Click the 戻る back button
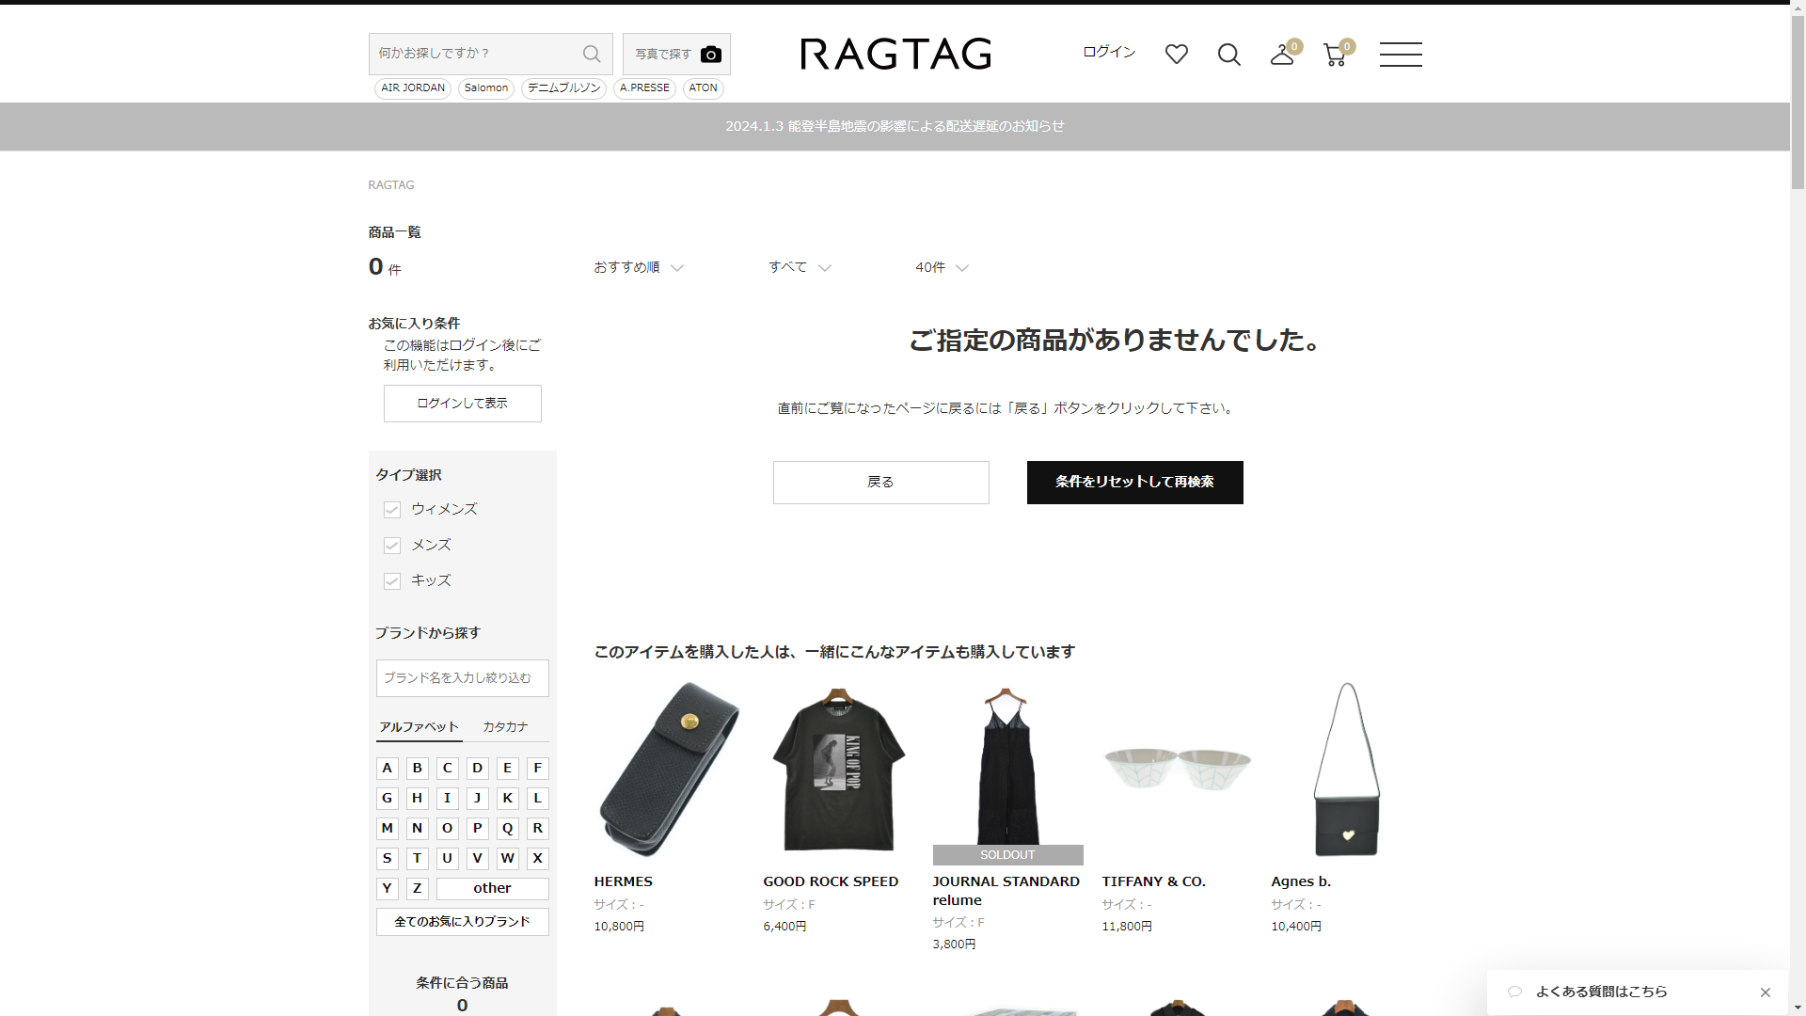 [x=880, y=483]
